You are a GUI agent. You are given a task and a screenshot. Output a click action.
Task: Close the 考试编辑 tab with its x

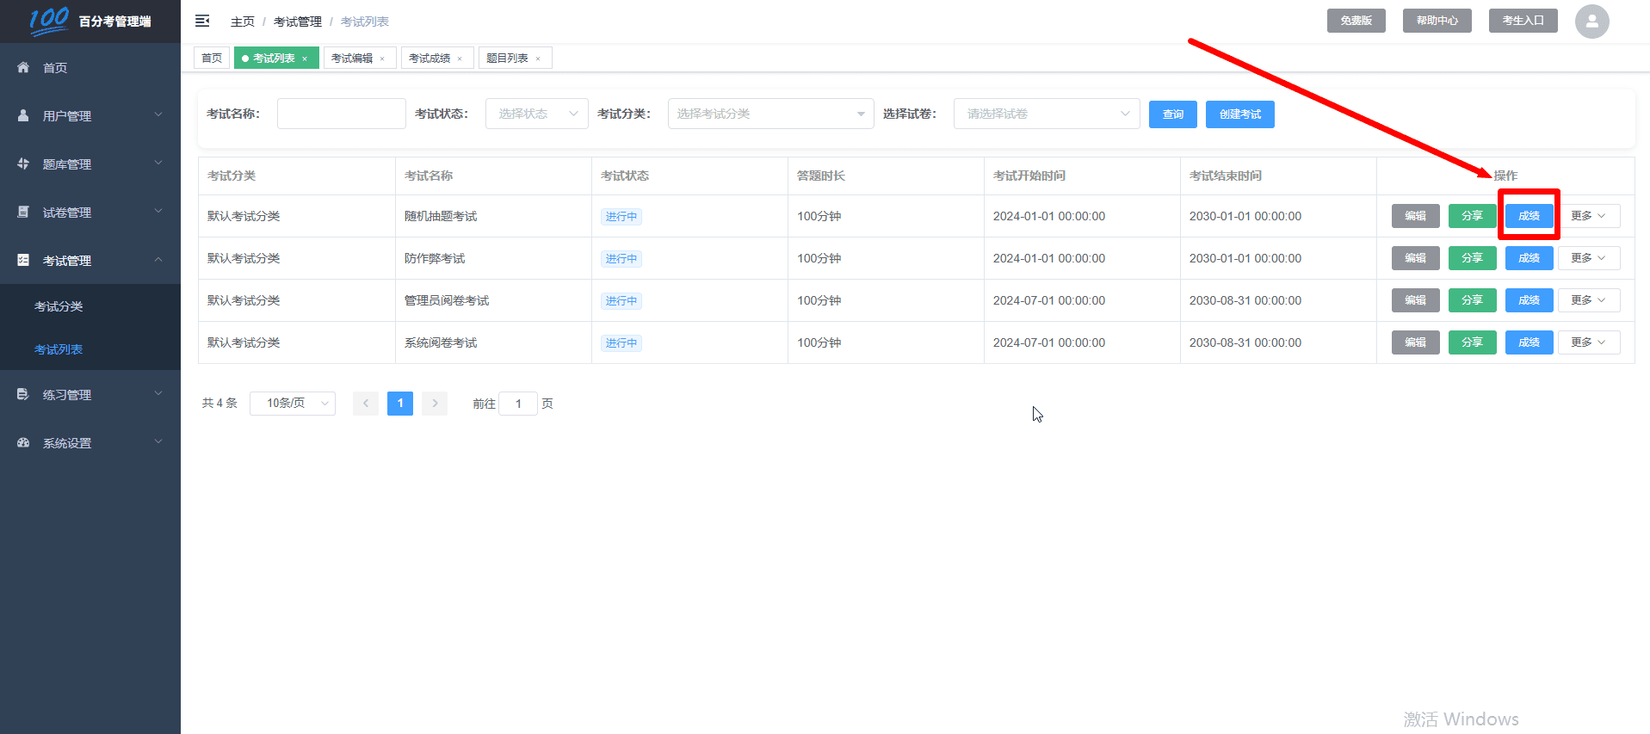382,59
